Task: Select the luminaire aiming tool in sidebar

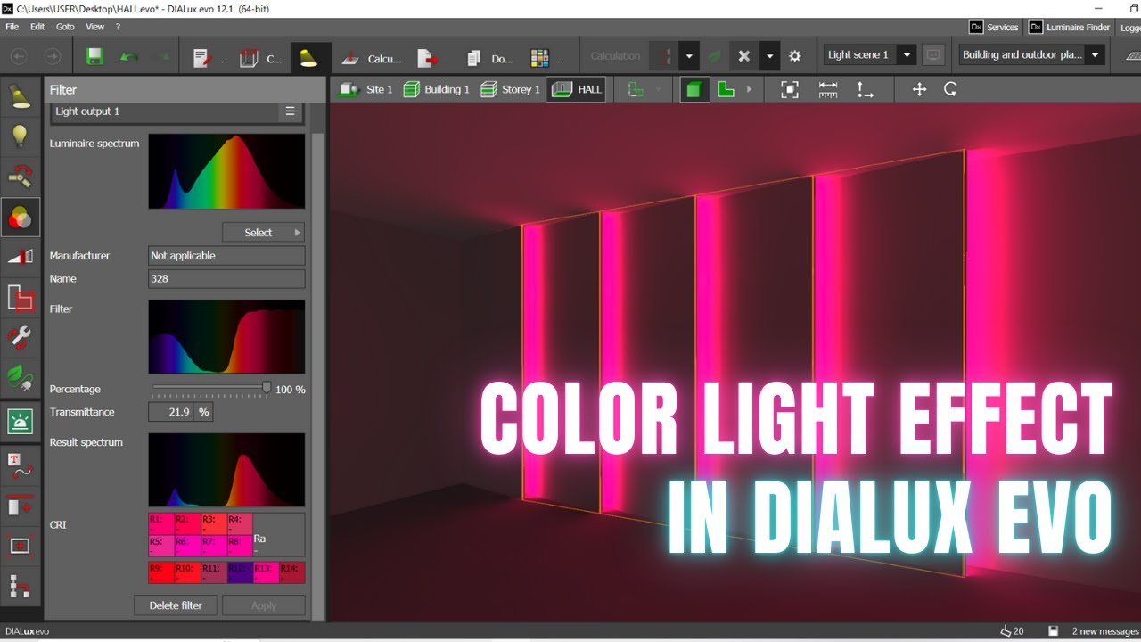Action: click(x=20, y=177)
